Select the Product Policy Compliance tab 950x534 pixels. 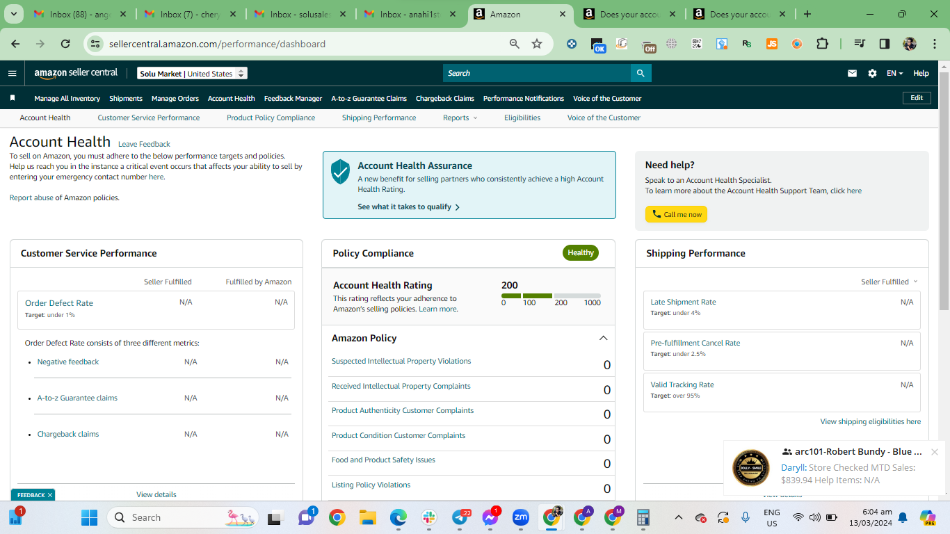click(x=271, y=118)
